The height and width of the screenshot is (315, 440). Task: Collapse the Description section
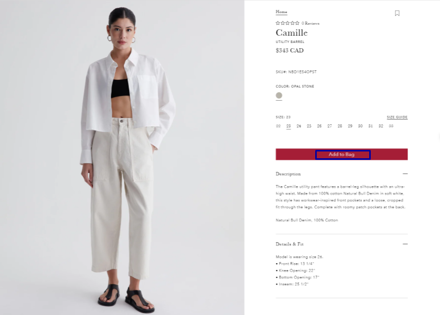click(x=405, y=174)
